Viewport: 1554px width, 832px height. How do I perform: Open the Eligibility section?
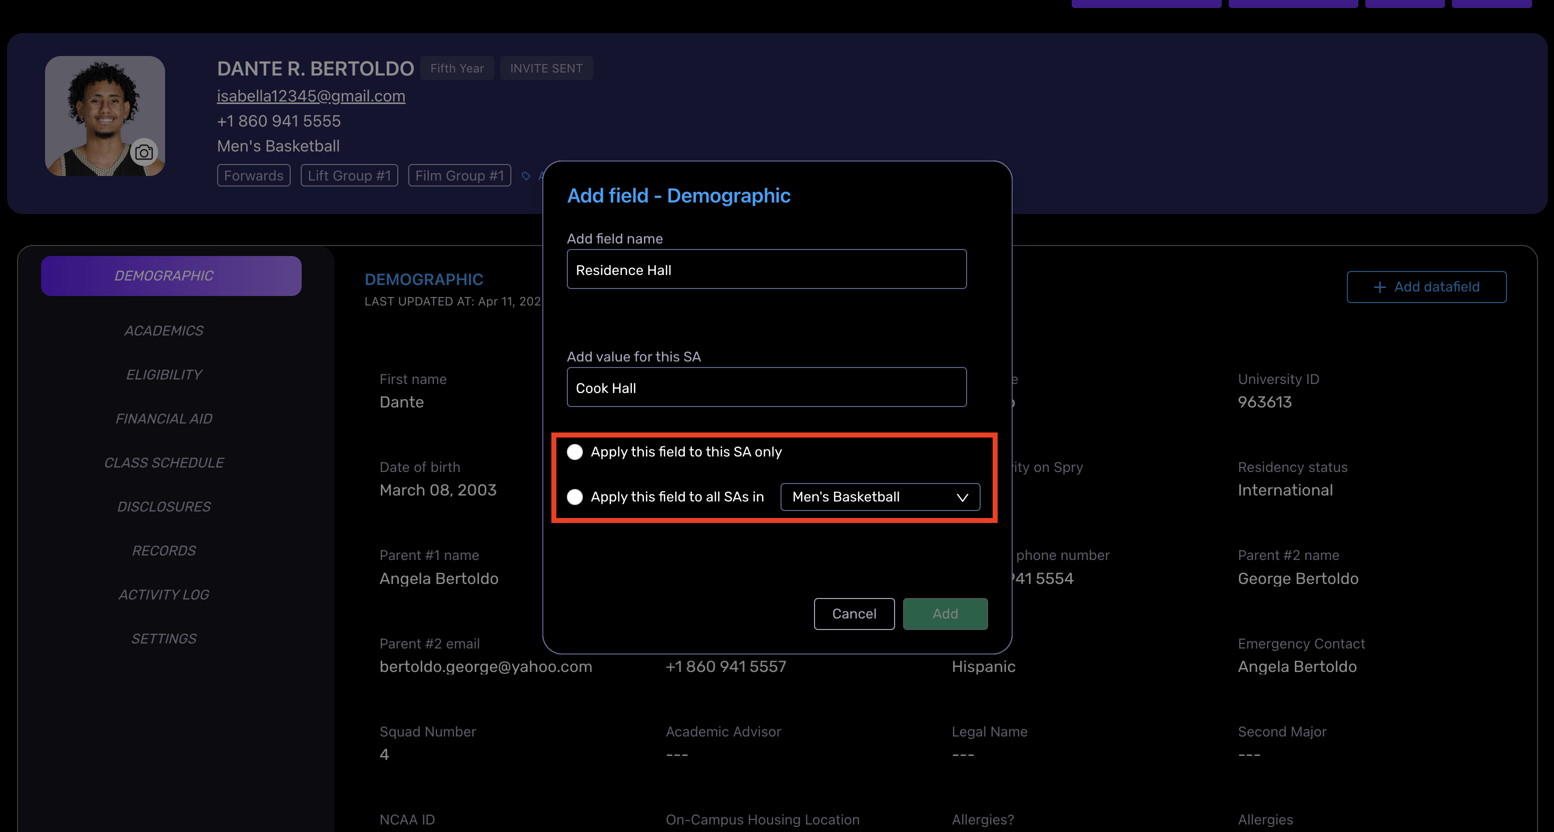(x=164, y=374)
